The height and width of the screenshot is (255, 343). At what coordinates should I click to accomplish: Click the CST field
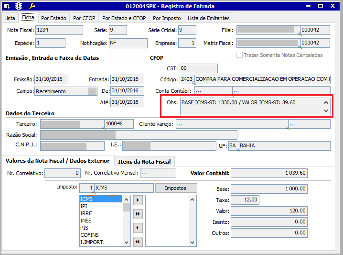coord(199,68)
